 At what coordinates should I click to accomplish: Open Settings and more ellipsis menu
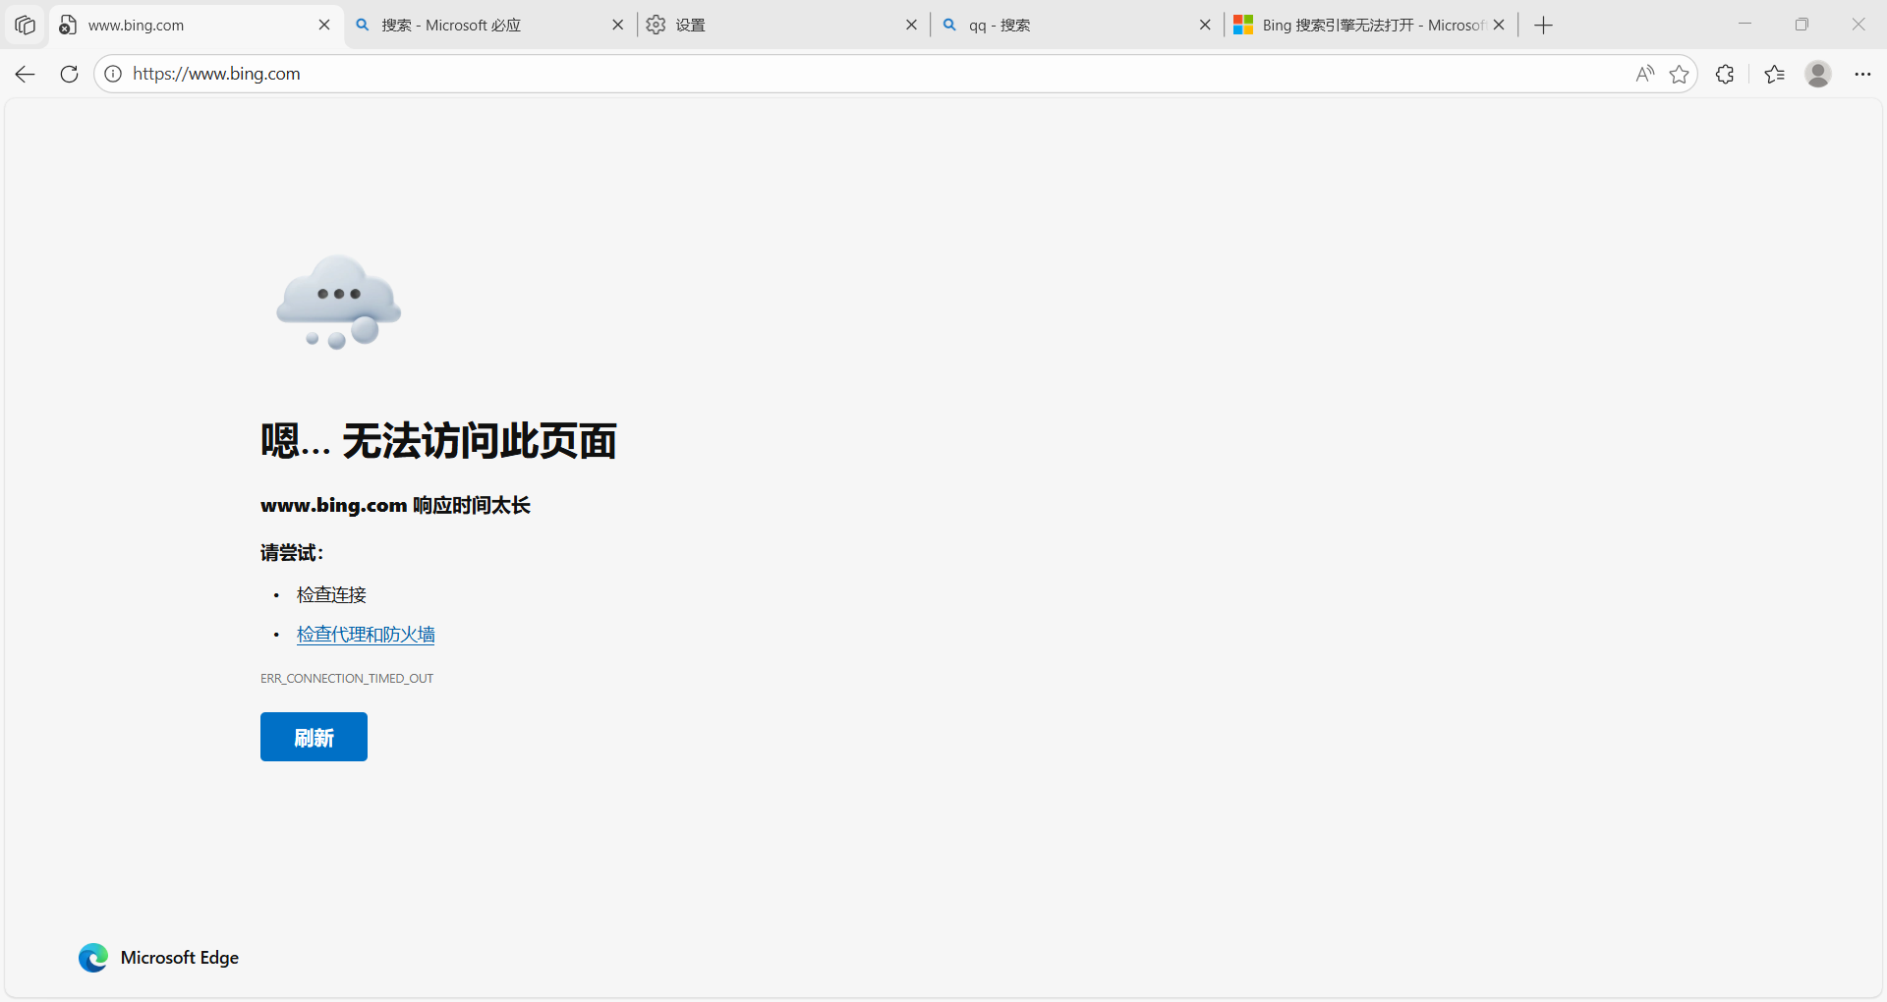click(x=1862, y=74)
